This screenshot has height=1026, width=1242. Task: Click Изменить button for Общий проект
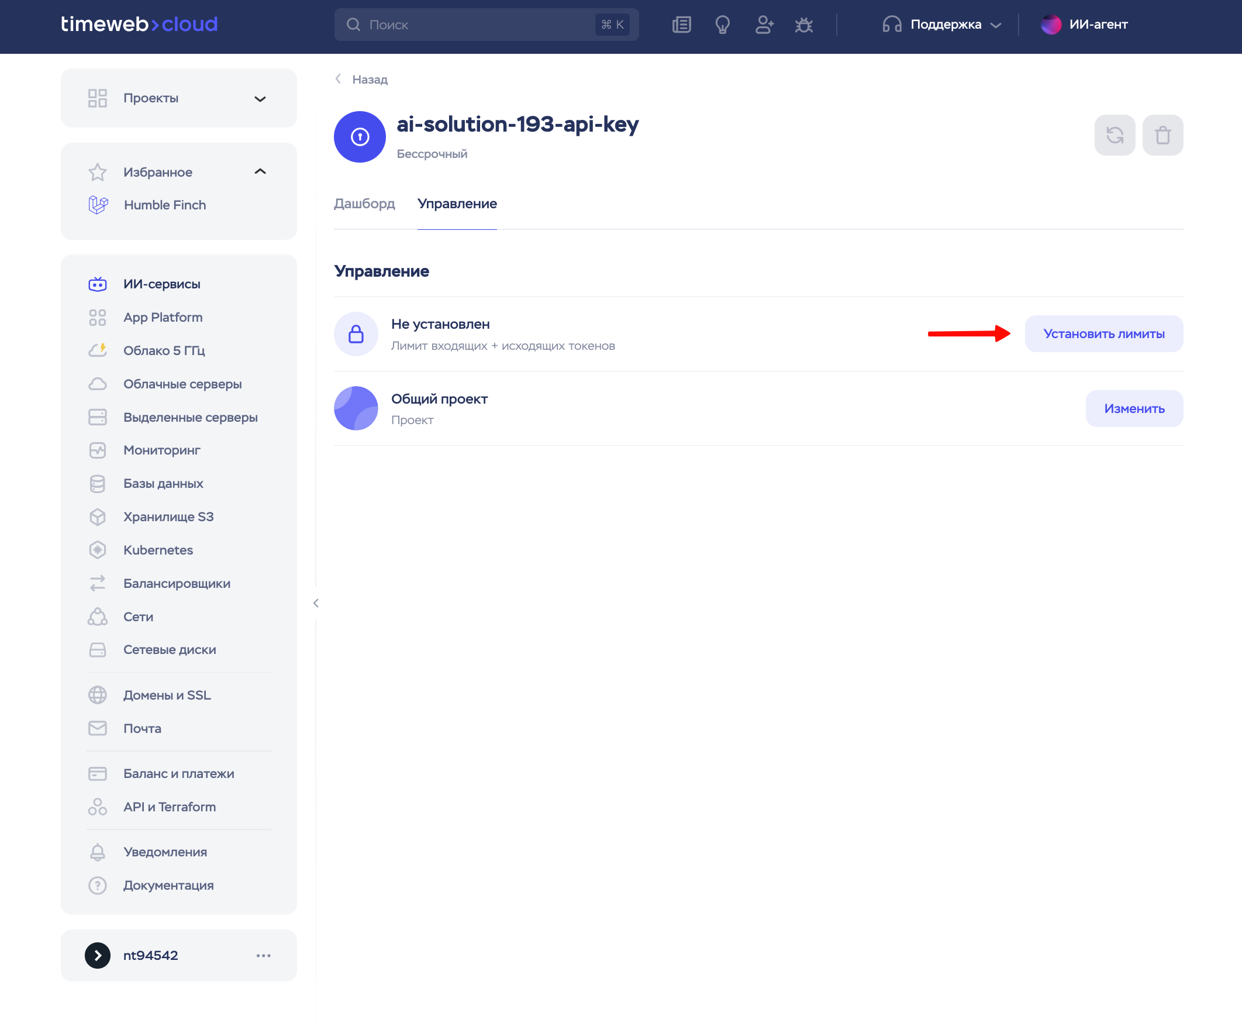click(x=1134, y=408)
